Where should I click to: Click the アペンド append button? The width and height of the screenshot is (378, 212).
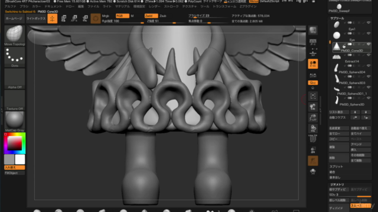[x=360, y=144]
